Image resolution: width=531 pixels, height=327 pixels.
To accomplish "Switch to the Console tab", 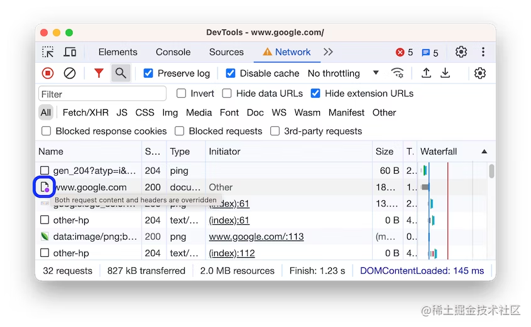I will 173,52.
